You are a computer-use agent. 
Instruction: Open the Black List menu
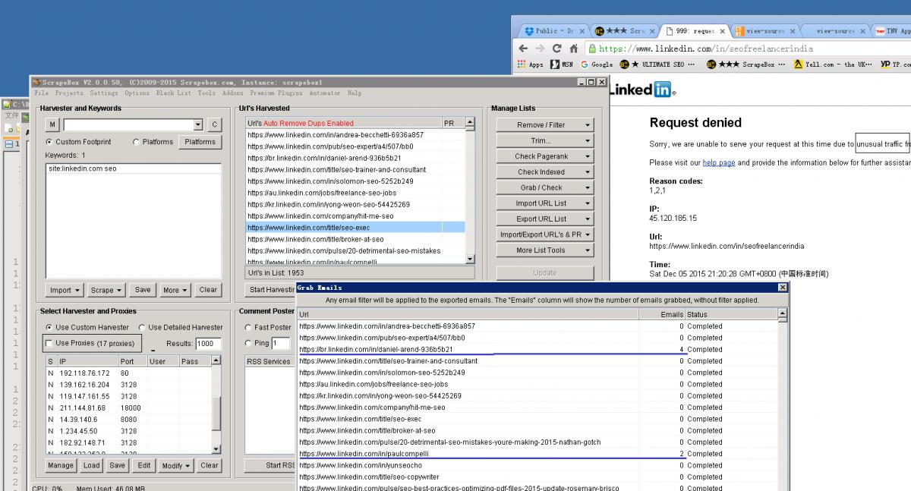click(173, 93)
